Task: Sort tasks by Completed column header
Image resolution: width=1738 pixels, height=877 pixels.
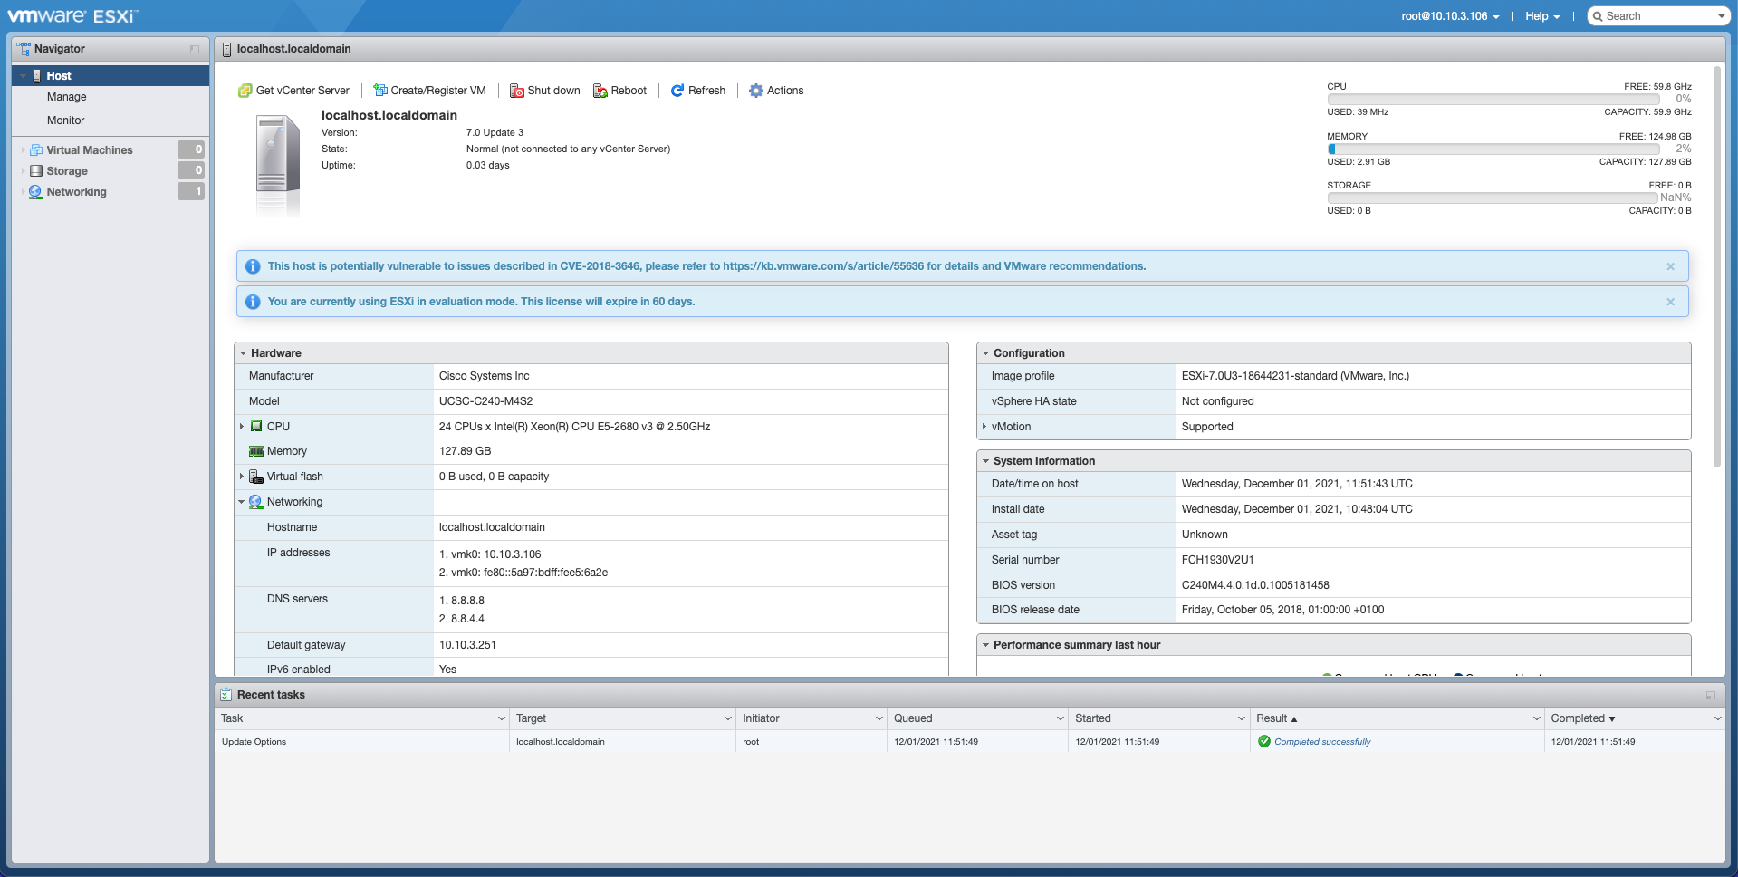Action: coord(1578,718)
